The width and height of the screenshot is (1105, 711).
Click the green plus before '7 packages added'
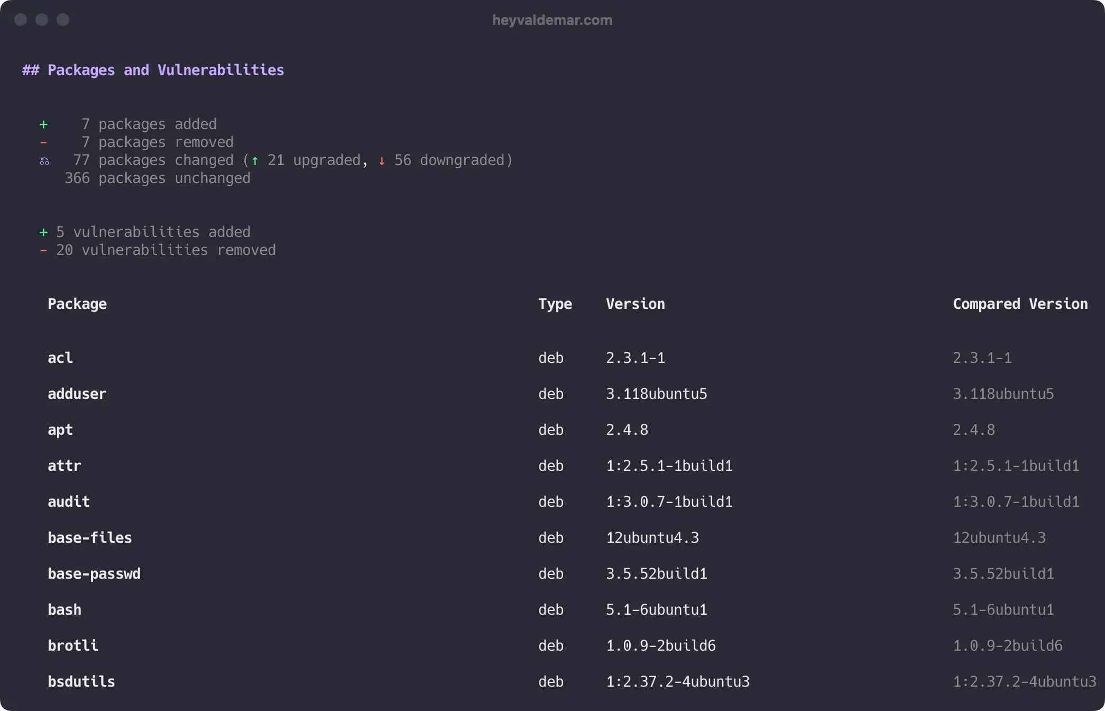coord(43,124)
